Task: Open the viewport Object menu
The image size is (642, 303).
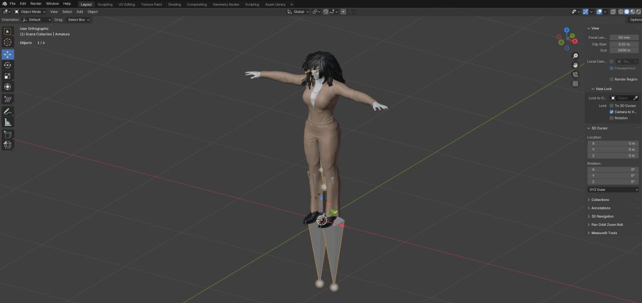Action: pyautogui.click(x=93, y=12)
